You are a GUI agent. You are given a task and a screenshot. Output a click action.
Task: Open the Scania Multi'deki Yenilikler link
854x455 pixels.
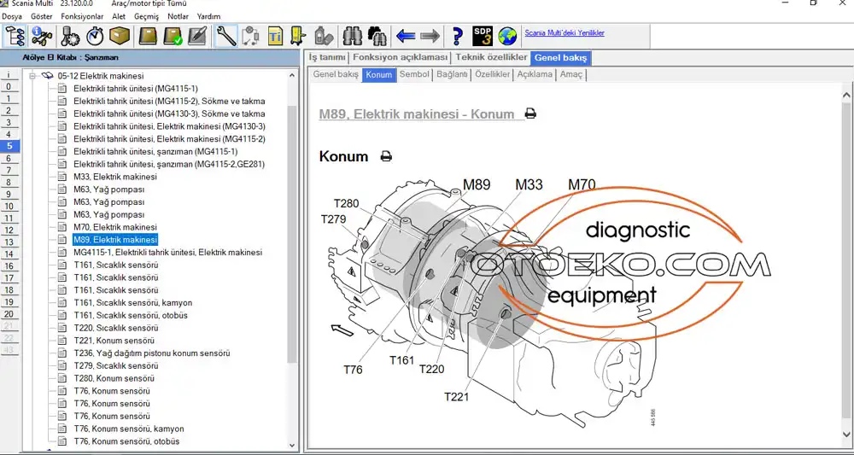[564, 32]
